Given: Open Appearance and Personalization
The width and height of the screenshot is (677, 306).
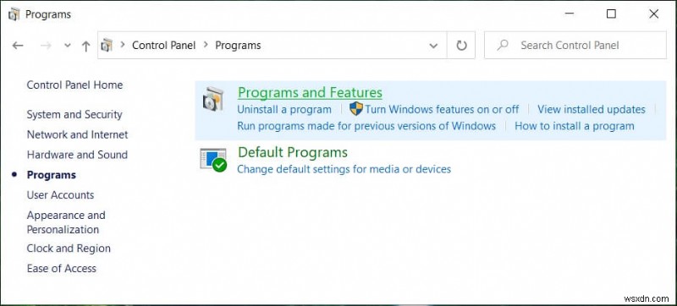Looking at the screenshot, I should tap(66, 222).
